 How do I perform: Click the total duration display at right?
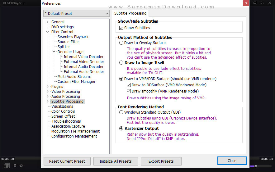[x=267, y=159]
